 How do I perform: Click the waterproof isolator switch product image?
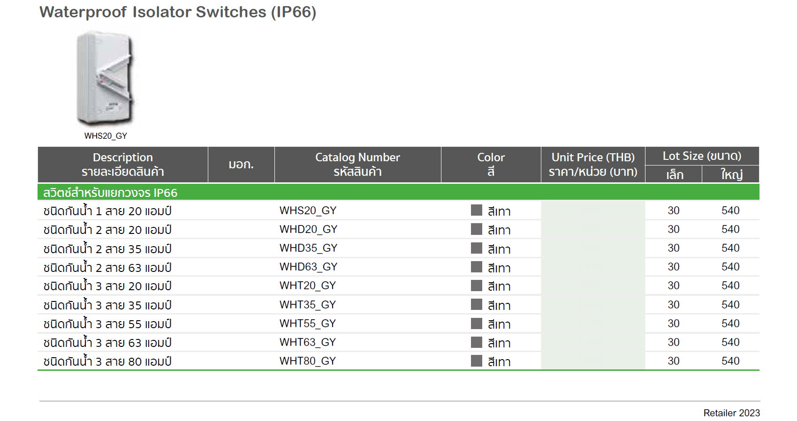click(106, 79)
